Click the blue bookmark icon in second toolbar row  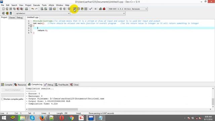[11, 13]
